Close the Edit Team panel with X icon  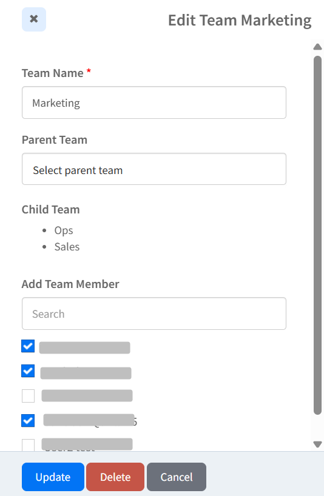(34, 19)
